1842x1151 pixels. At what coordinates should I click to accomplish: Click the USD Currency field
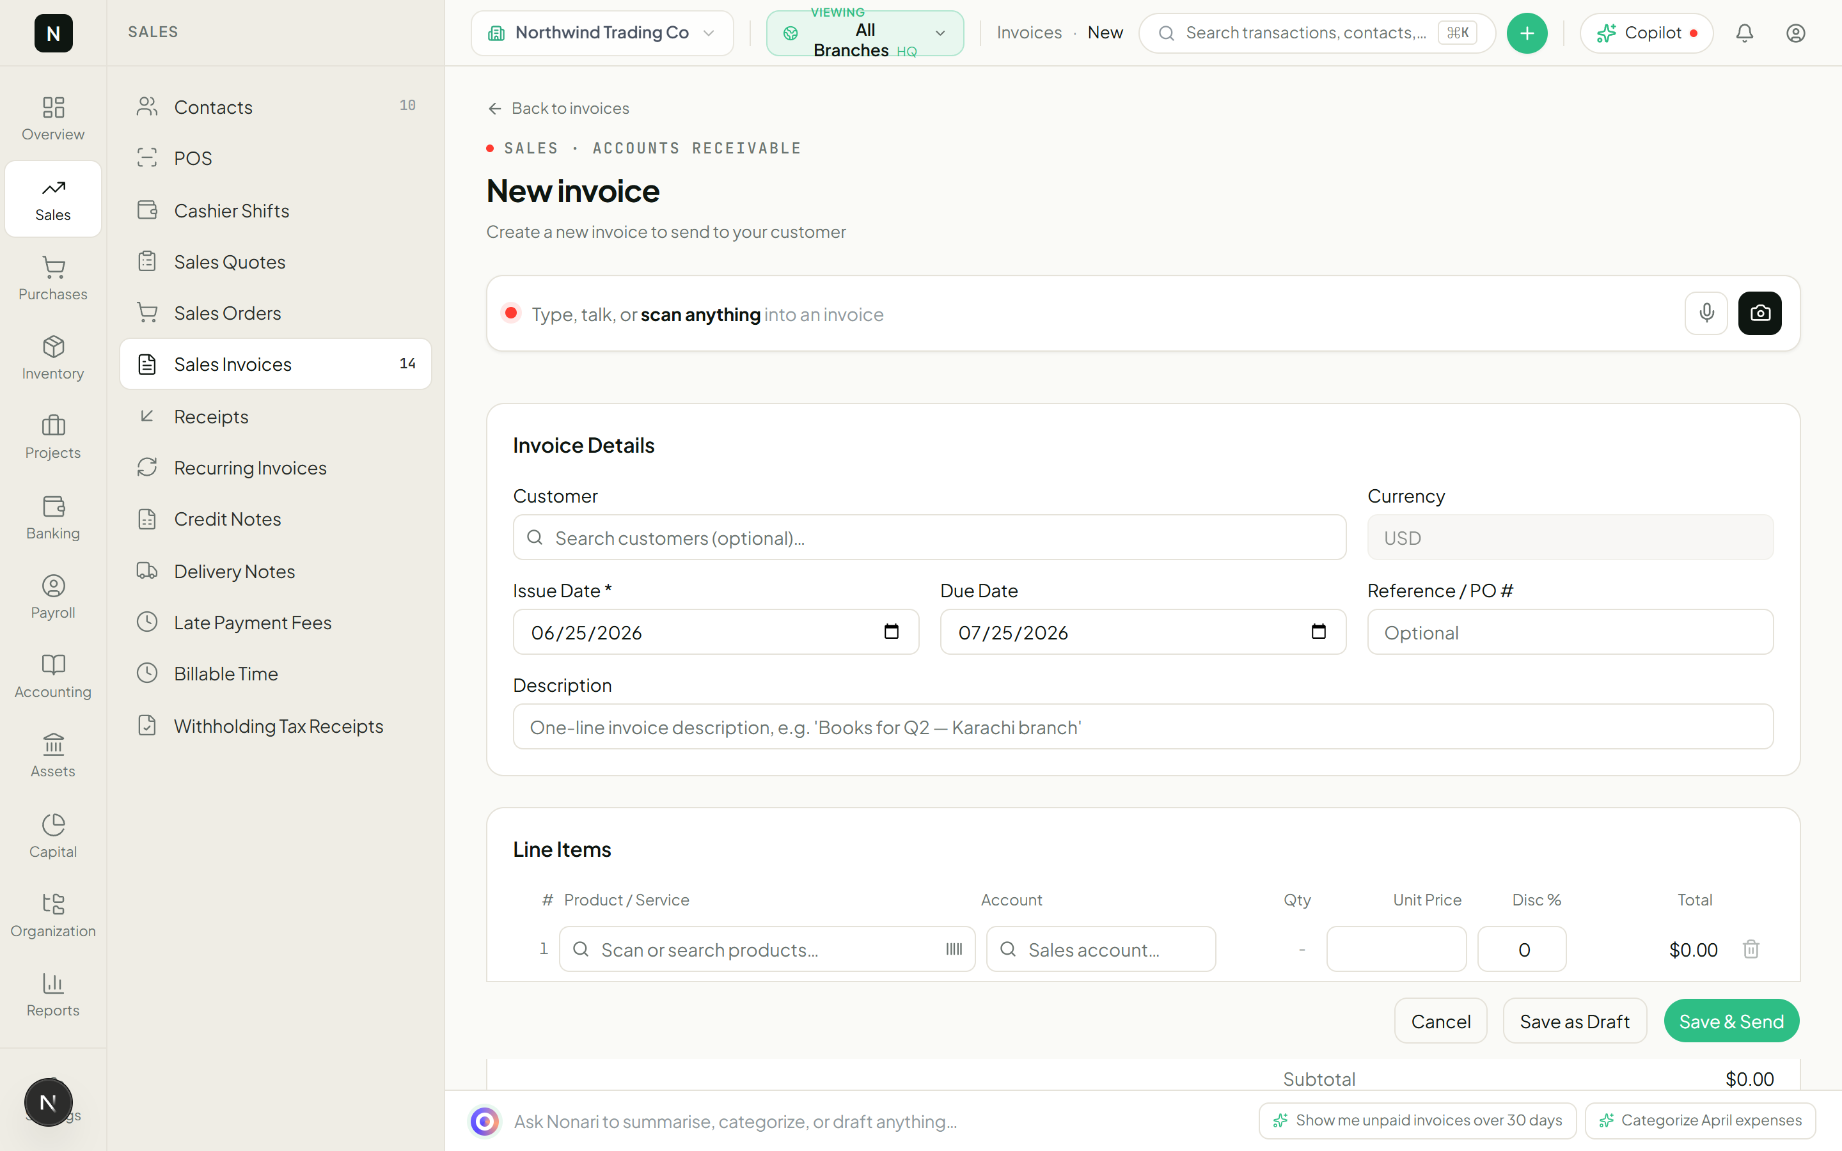click(1570, 537)
